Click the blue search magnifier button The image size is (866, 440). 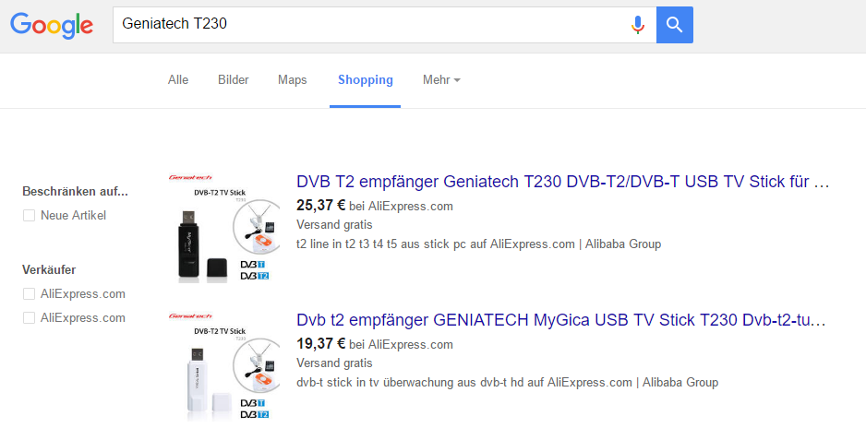674,25
